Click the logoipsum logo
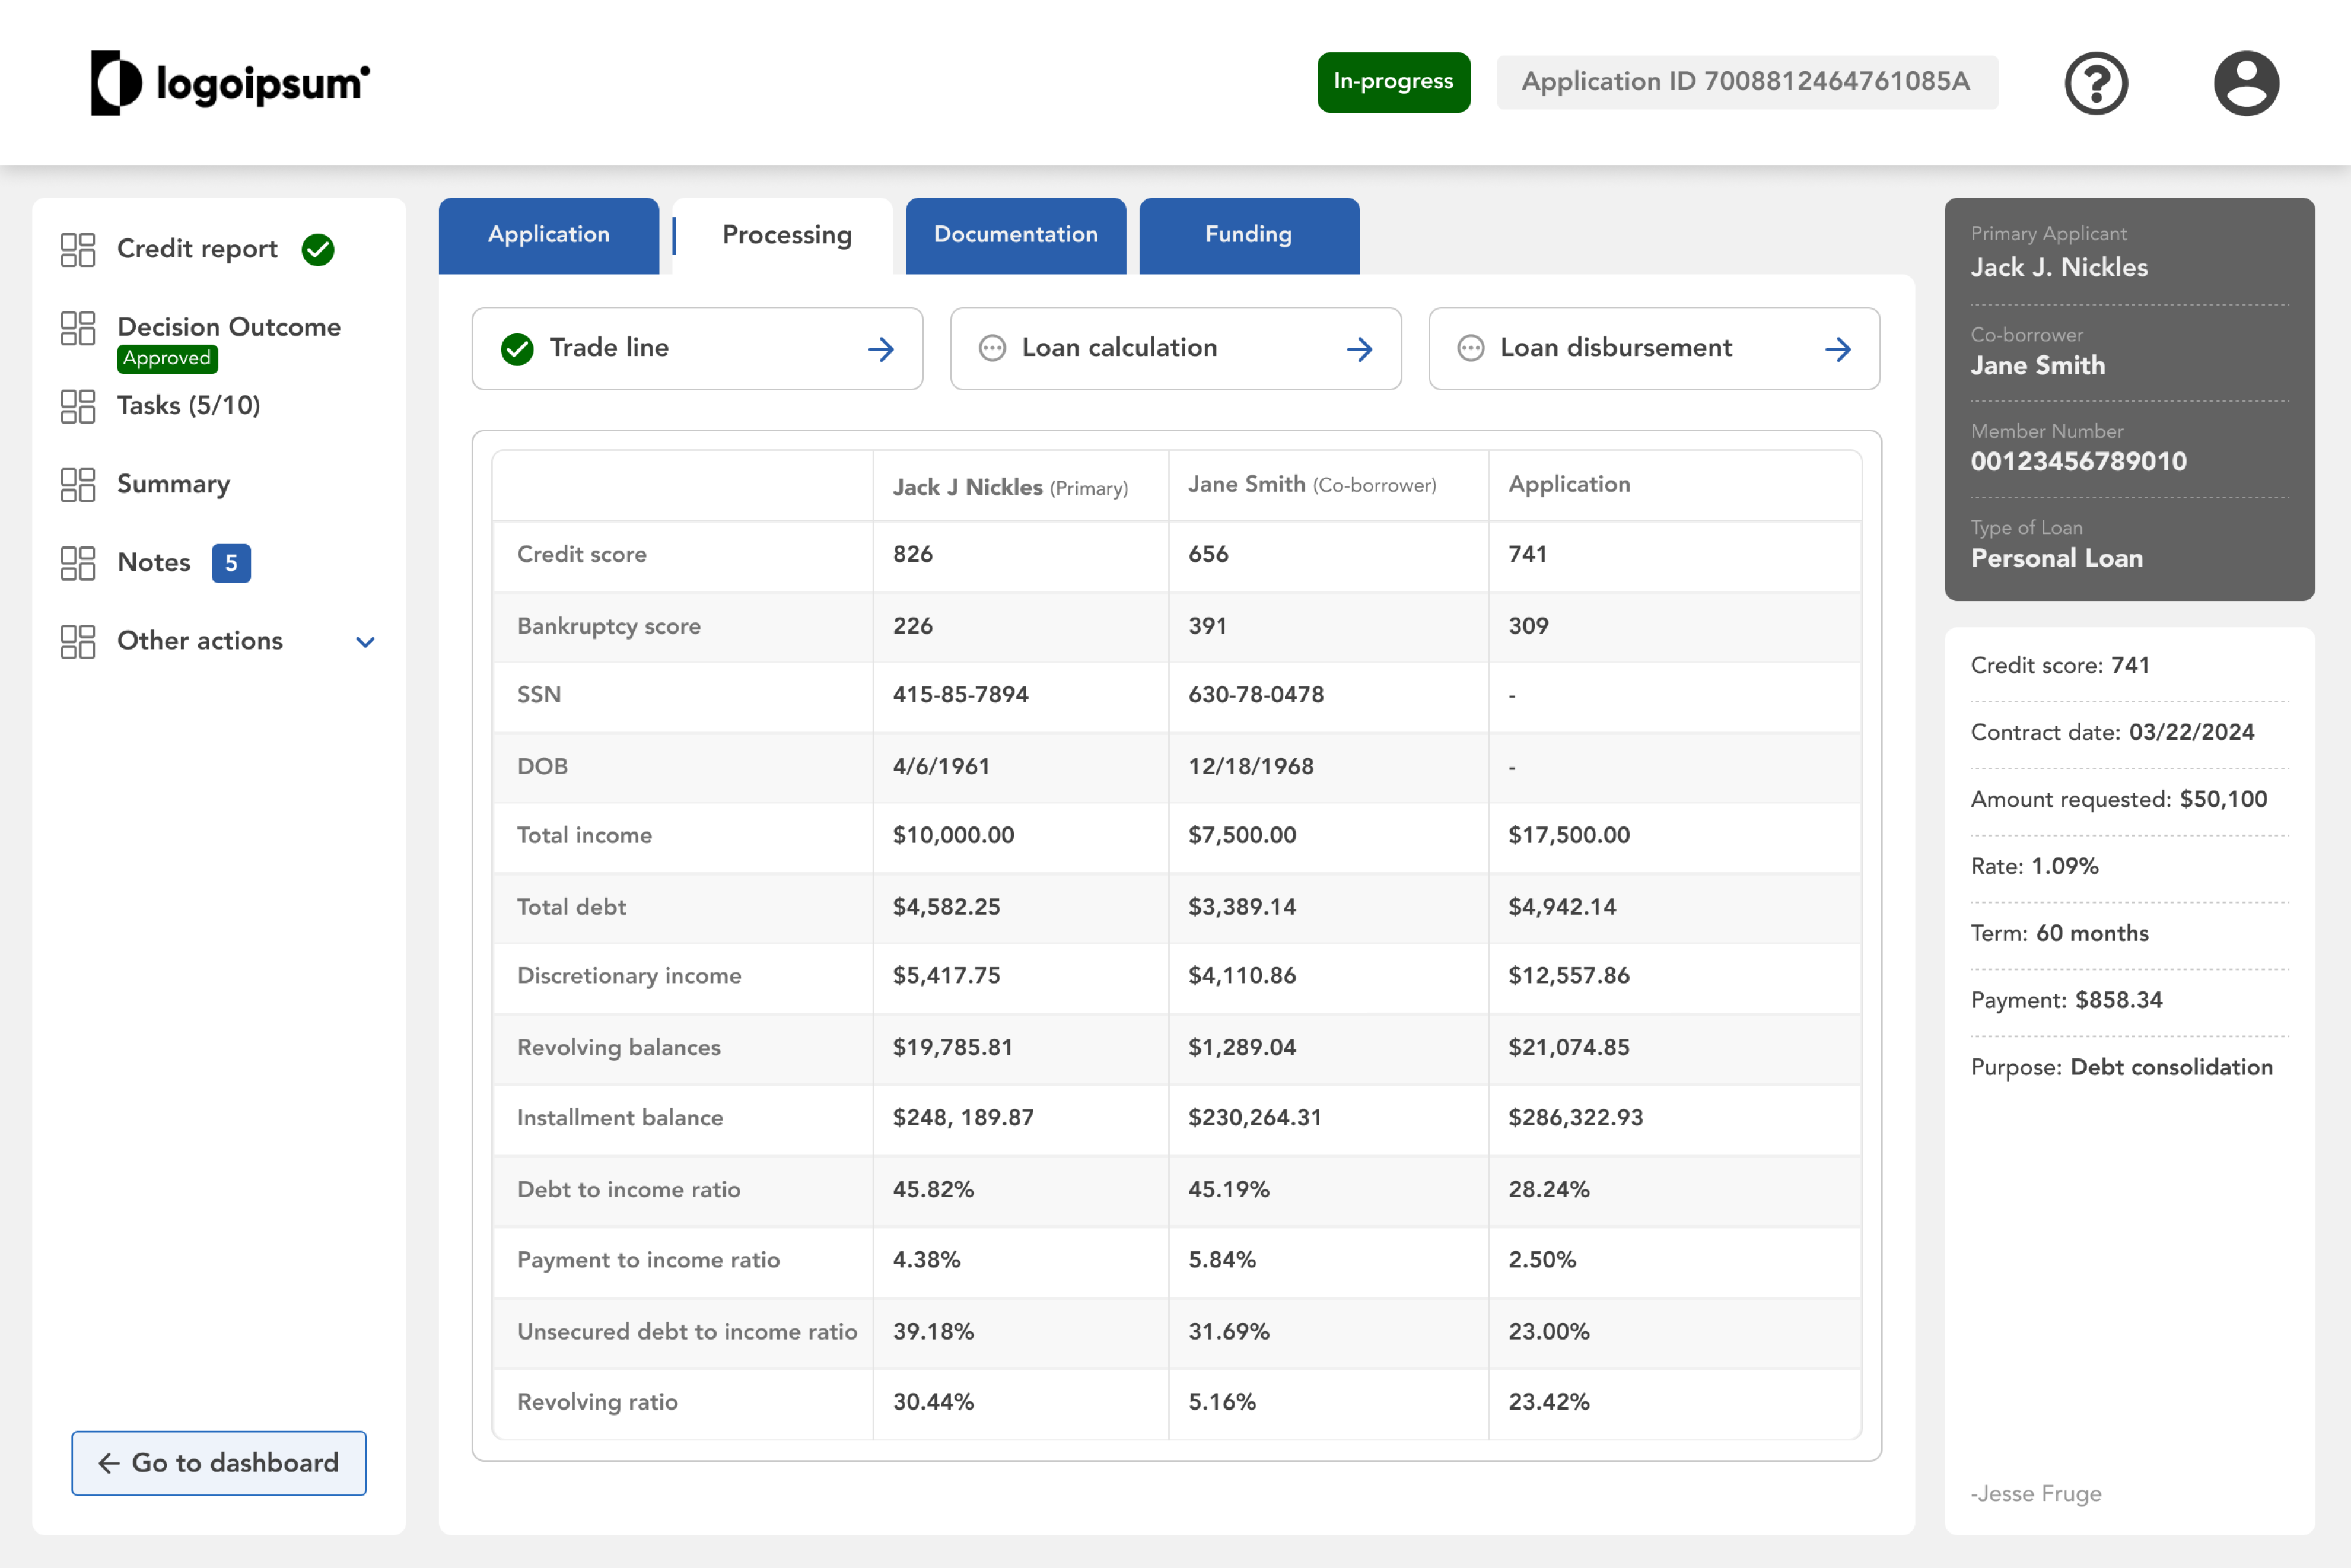The image size is (2351, 1568). pos(230,83)
